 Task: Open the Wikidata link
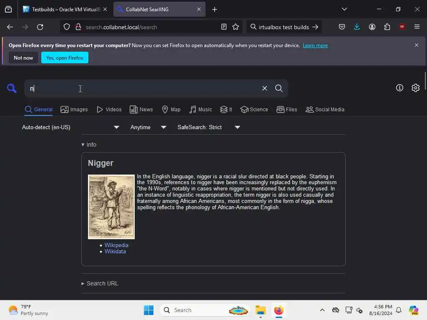point(115,251)
